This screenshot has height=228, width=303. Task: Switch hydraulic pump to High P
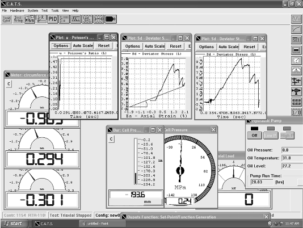pos(287,136)
